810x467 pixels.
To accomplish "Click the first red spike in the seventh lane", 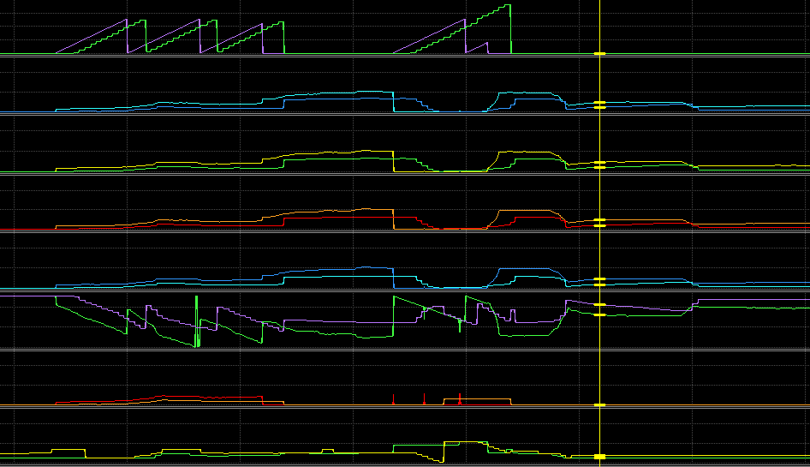I will [x=393, y=399].
